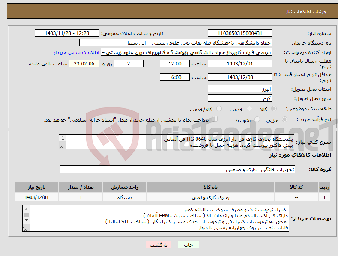Screen dimensions: 338x256
Task: Click up arrow of توضیحات خریدار scrollbar
Action: (26, 209)
